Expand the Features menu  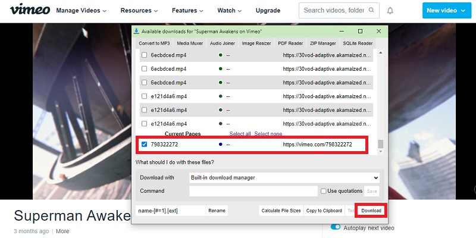(187, 11)
